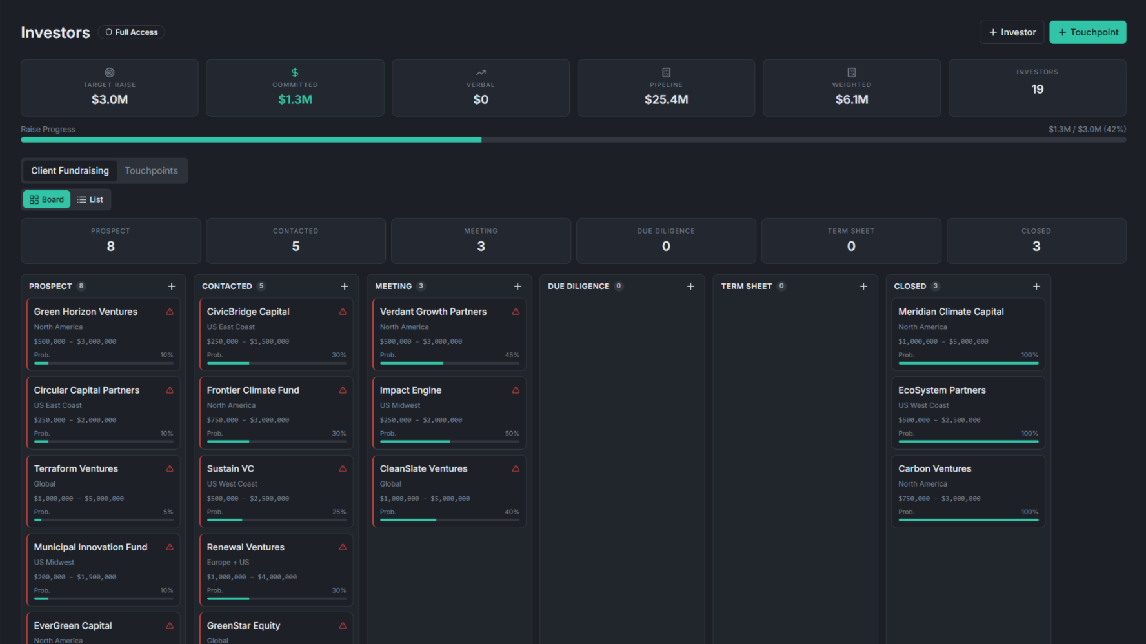This screenshot has height=644, width=1146.
Task: Click the Investors page title
Action: [55, 32]
